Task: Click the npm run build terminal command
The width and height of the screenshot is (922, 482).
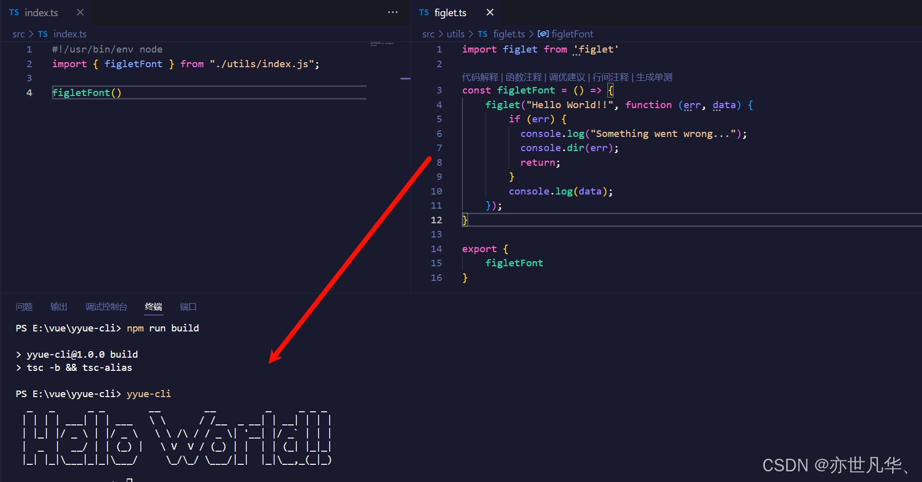Action: (163, 328)
